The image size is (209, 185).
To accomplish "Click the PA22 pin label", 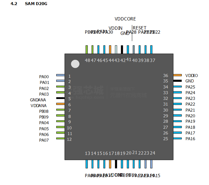I will point(190,104).
